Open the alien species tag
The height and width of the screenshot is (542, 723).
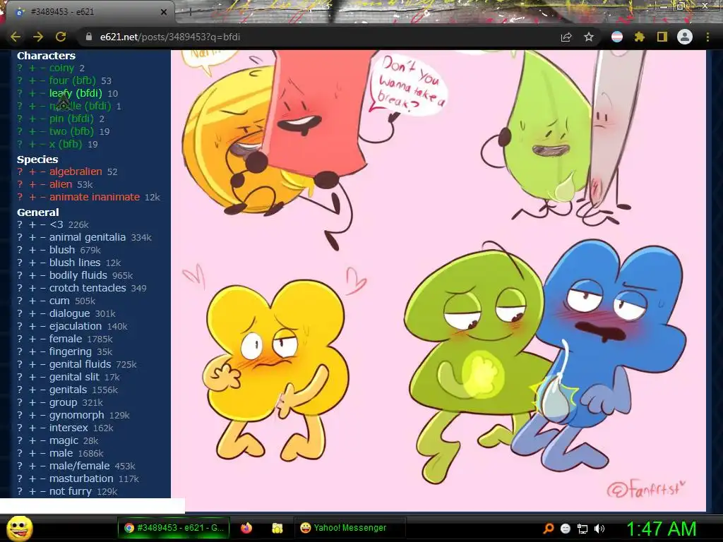click(x=61, y=184)
